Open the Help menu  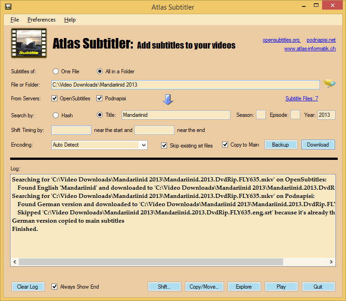pyautogui.click(x=70, y=20)
